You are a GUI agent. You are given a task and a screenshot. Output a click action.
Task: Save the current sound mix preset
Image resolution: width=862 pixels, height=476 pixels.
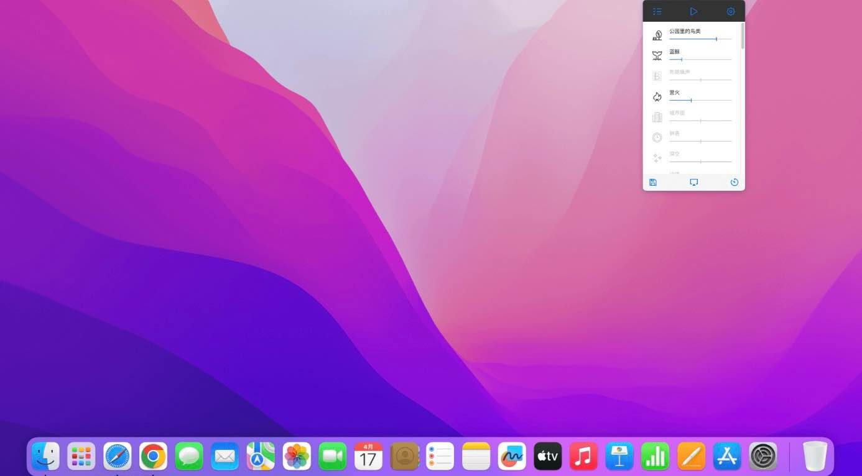(653, 182)
